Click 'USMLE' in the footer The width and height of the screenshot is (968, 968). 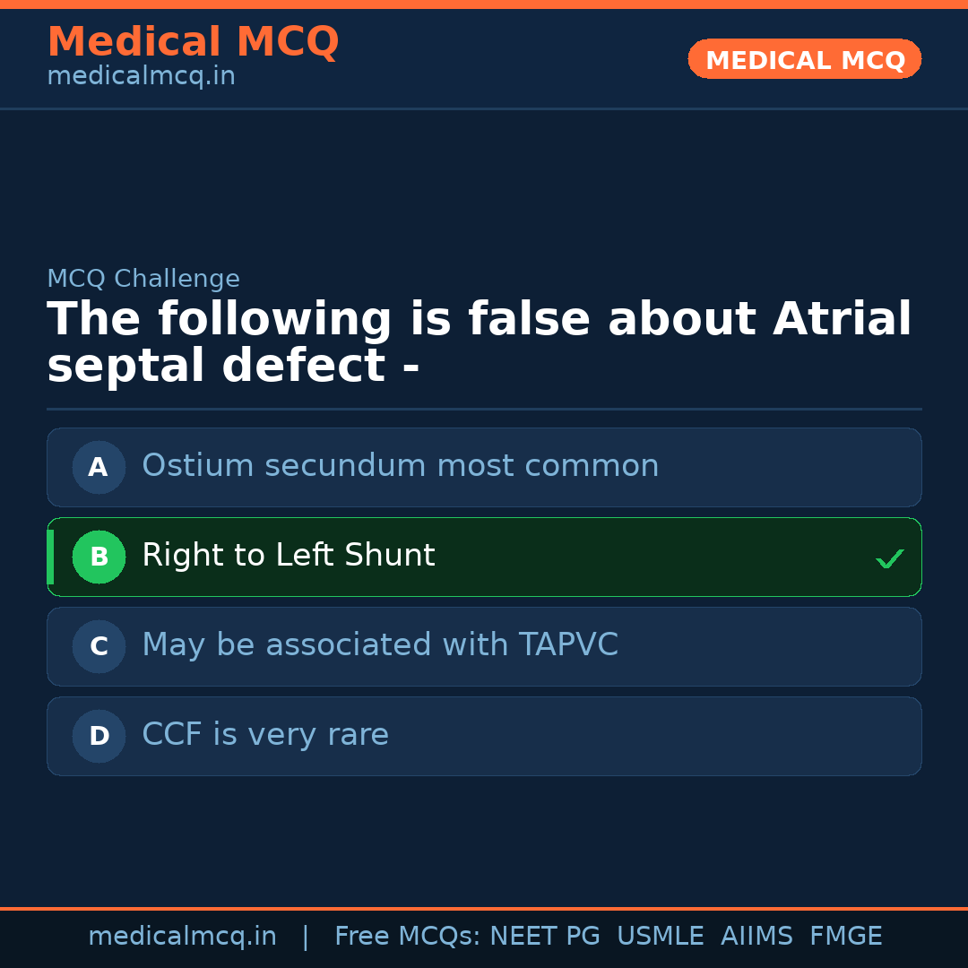pyautogui.click(x=660, y=937)
